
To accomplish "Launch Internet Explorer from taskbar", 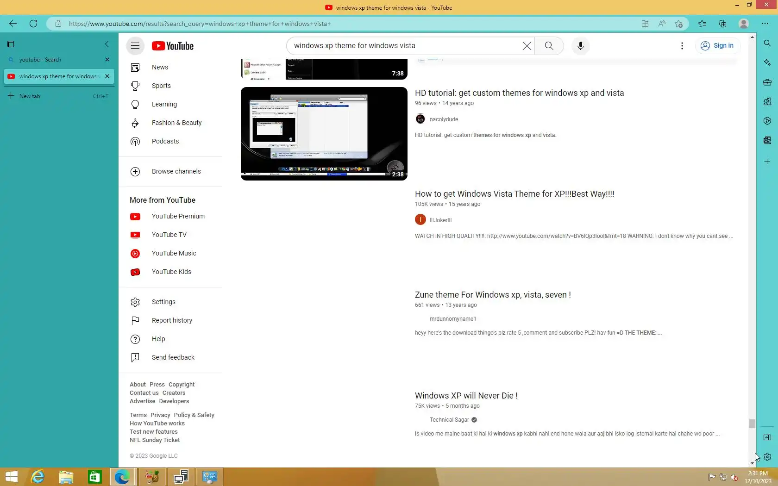I will coord(38,477).
